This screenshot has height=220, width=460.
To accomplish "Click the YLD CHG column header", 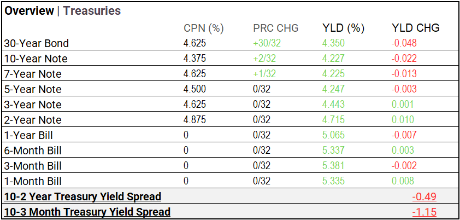I will coord(416,28).
